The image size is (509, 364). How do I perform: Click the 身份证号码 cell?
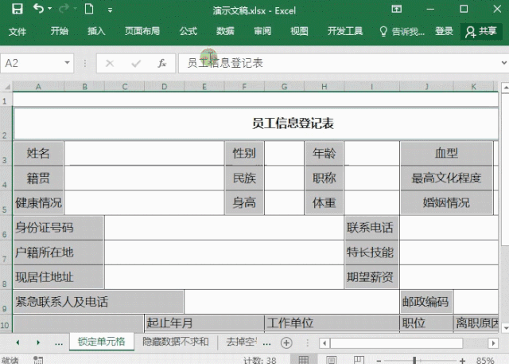pos(58,228)
